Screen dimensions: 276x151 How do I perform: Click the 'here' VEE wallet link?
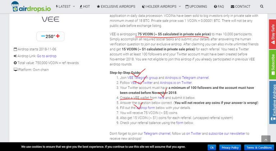pyautogui.click(x=161, y=98)
